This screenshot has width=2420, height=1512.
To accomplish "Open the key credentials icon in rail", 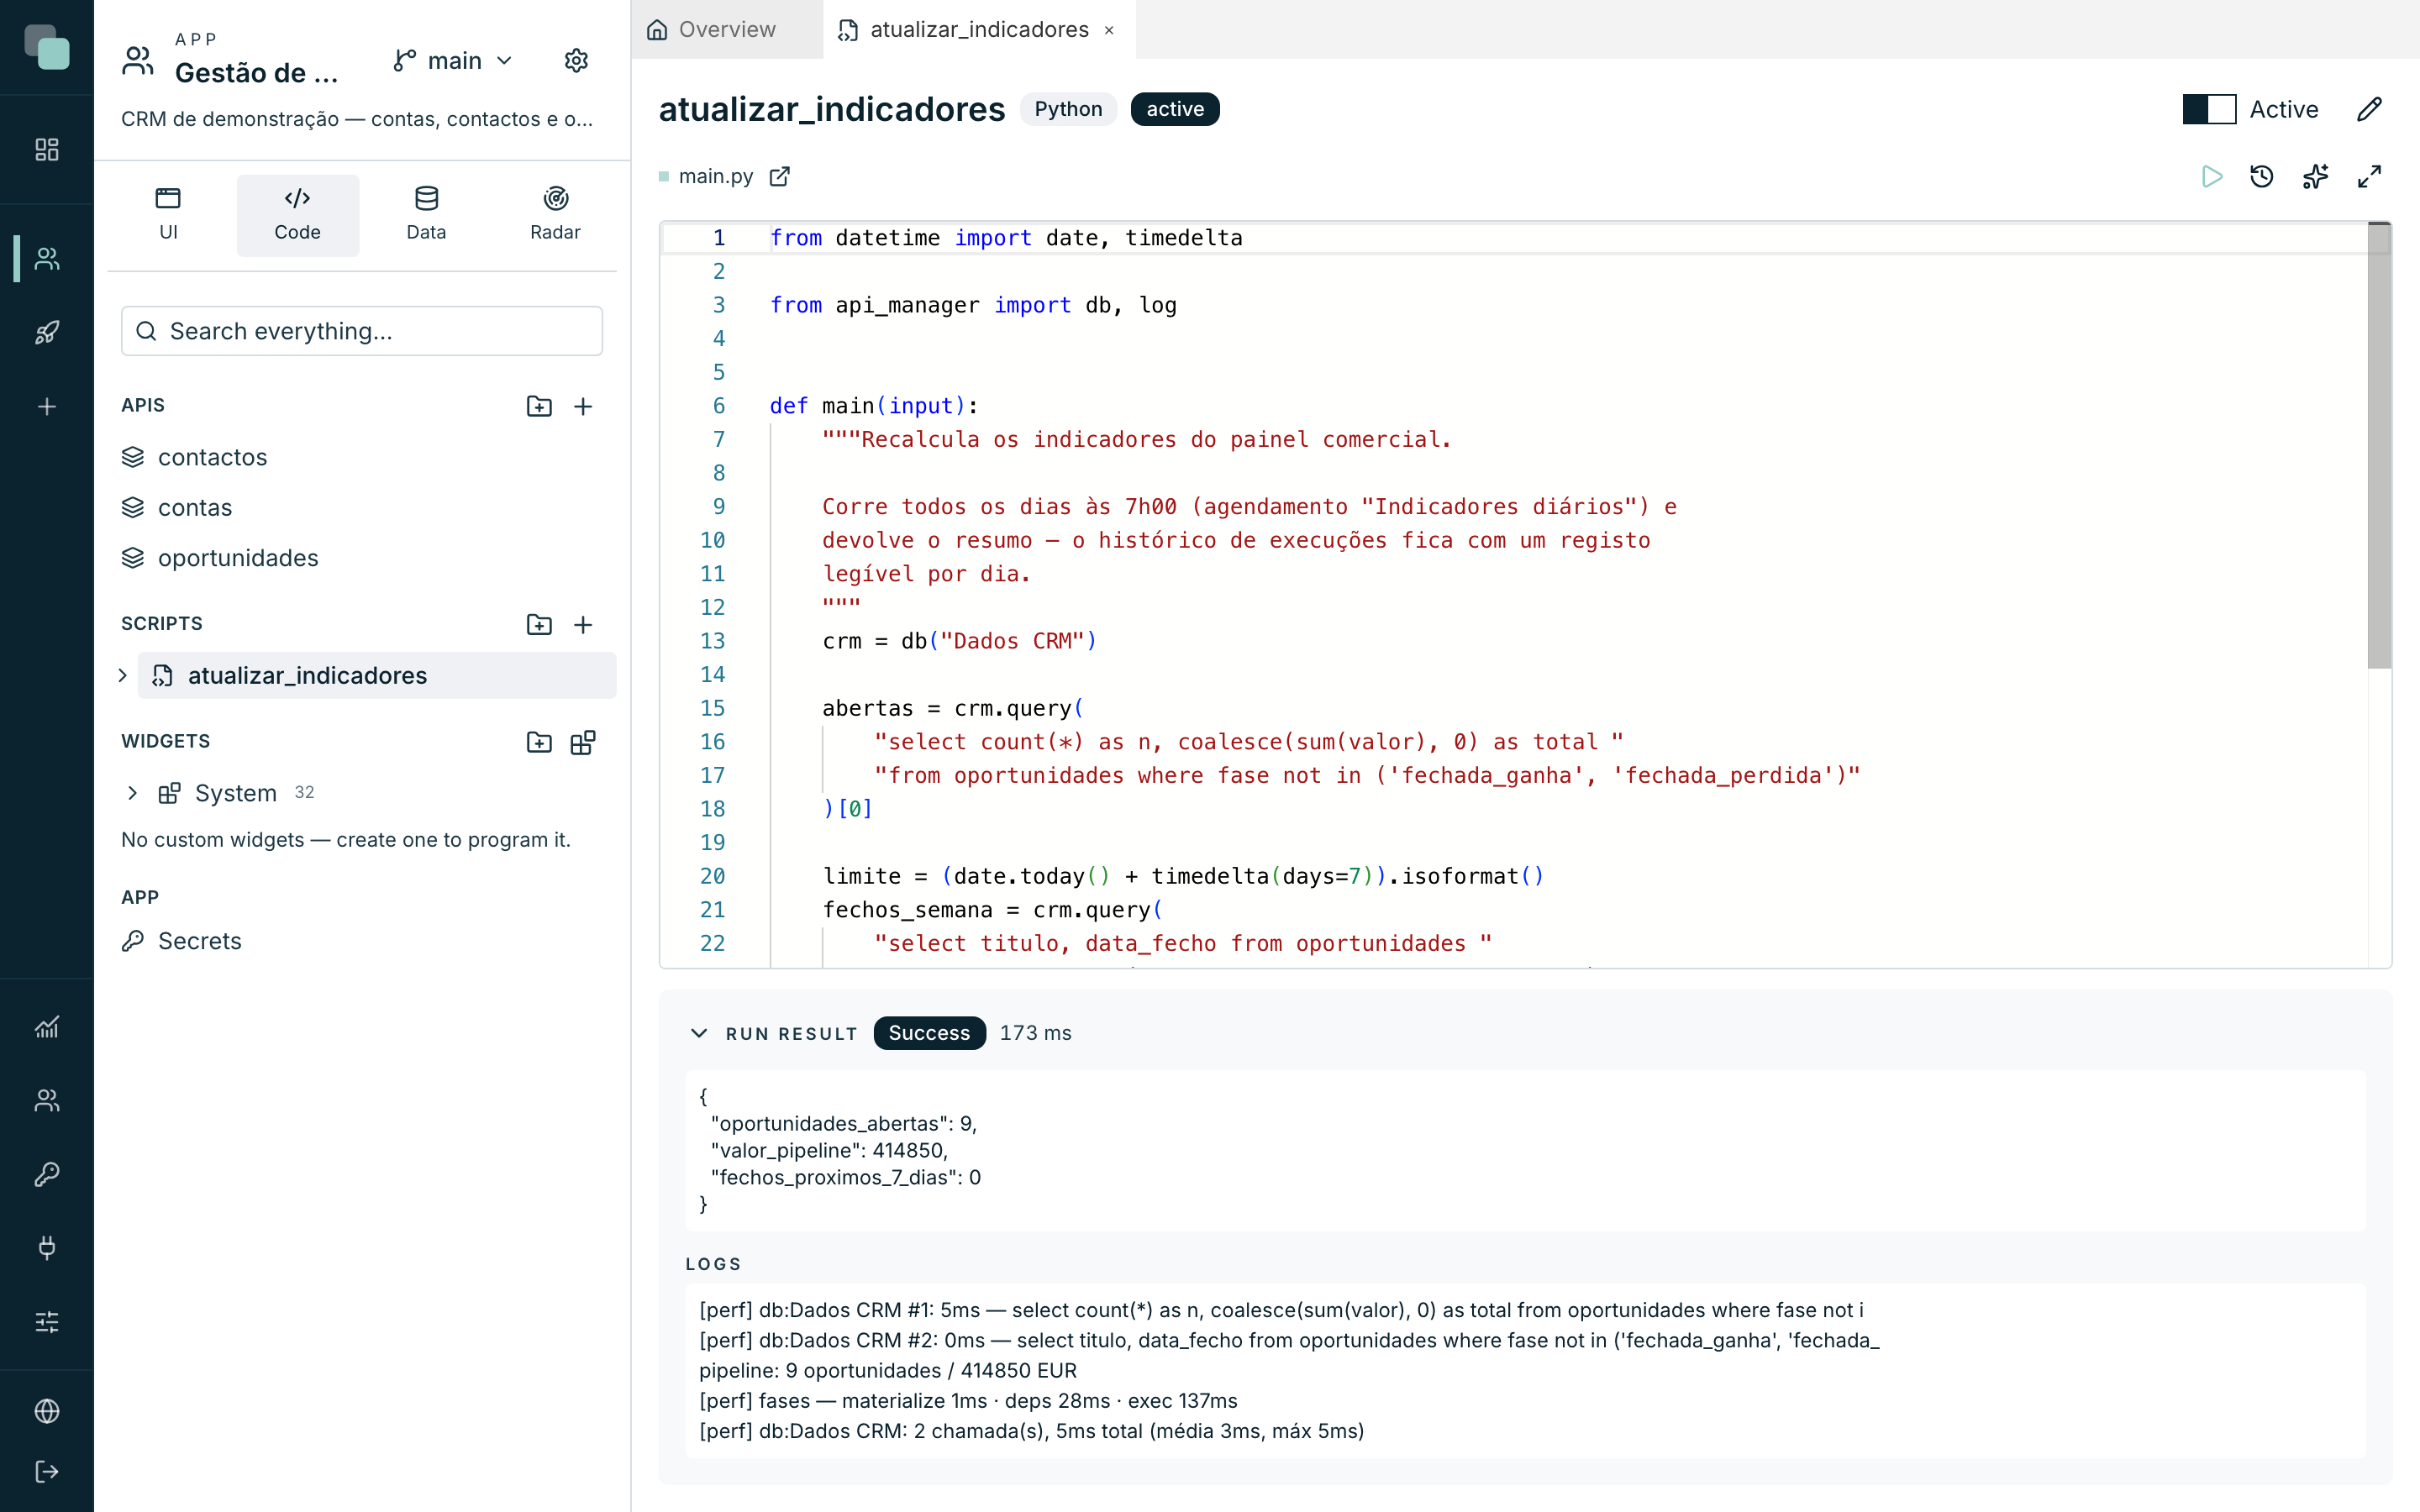I will coord(47,1174).
